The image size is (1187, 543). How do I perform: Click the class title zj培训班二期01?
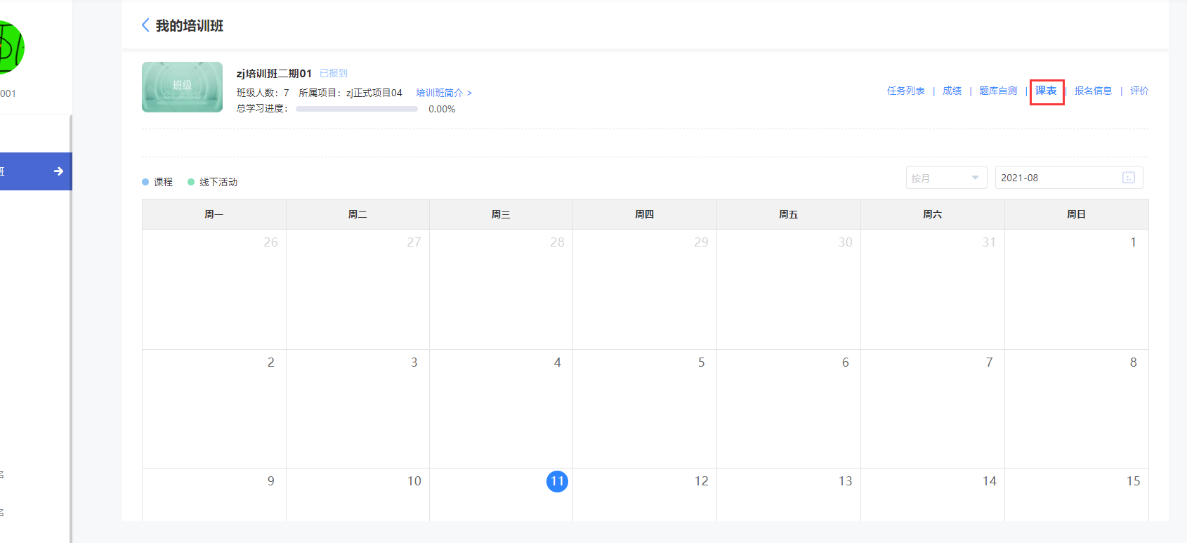coord(274,73)
